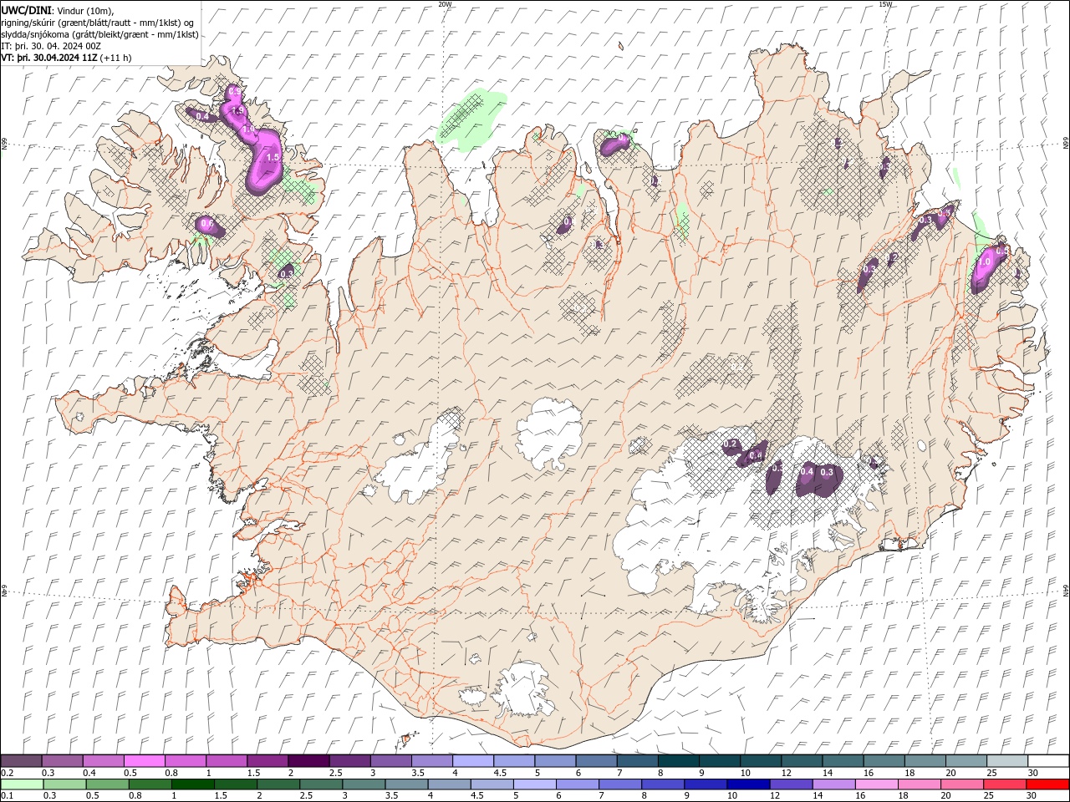Select the lower legend green swatch starting at 0.5

coord(107,784)
